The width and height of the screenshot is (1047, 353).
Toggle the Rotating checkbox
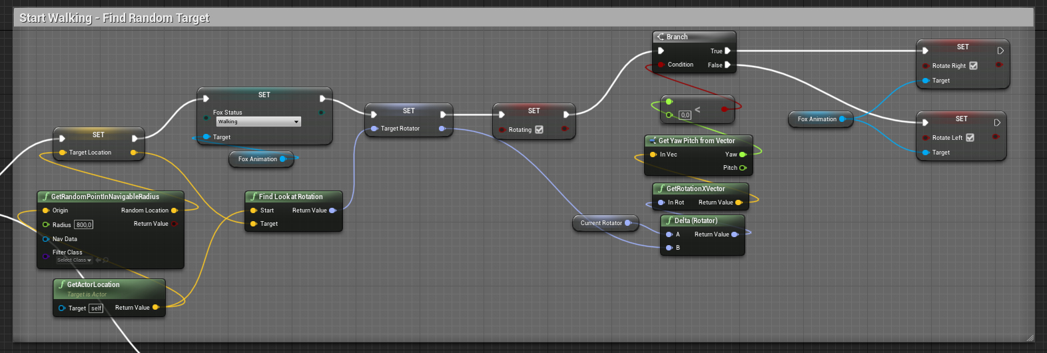(x=539, y=130)
